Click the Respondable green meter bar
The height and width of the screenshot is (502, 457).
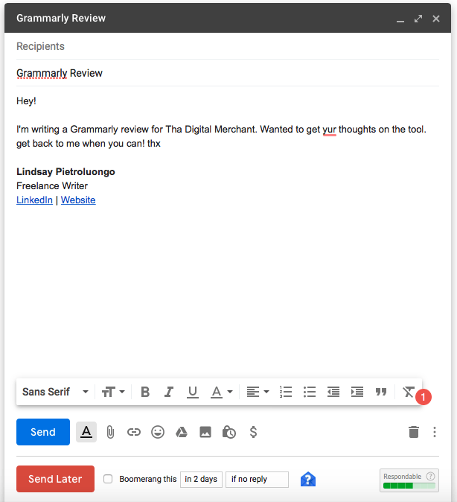(409, 486)
